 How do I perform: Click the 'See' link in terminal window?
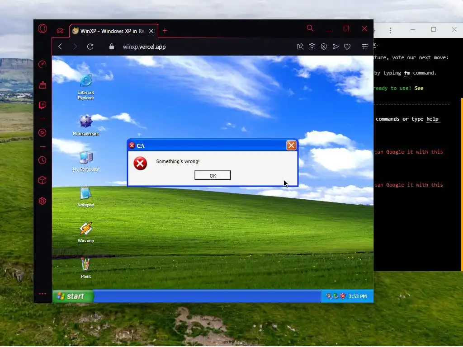419,88
